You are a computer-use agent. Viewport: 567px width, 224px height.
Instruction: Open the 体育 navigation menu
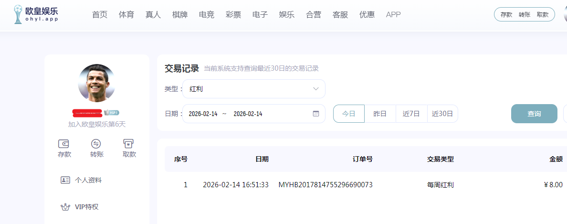point(126,15)
